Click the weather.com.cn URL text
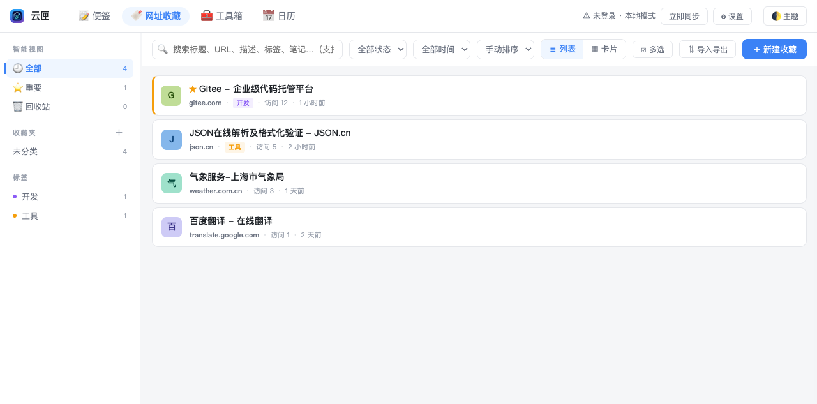Screen dimensions: 817x404 click(216, 191)
